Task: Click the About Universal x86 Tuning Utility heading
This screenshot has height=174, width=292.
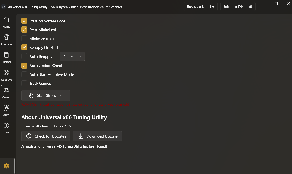Action: (x=64, y=117)
